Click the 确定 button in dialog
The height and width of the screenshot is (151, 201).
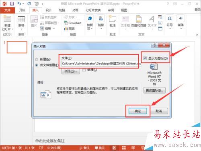[137, 111]
